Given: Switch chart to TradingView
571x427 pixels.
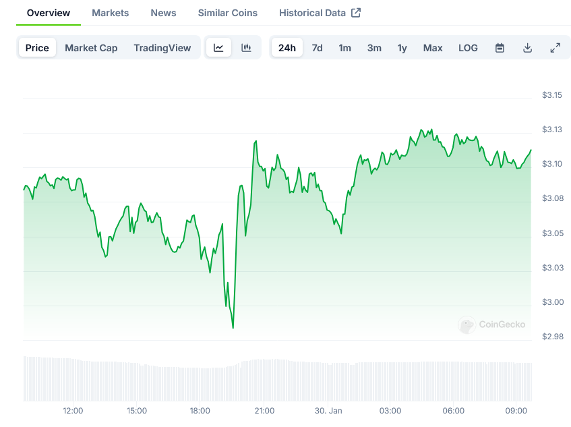Looking at the screenshot, I should 162,48.
